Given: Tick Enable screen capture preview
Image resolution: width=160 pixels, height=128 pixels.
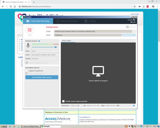Looking at the screenshot, I should 63,101.
